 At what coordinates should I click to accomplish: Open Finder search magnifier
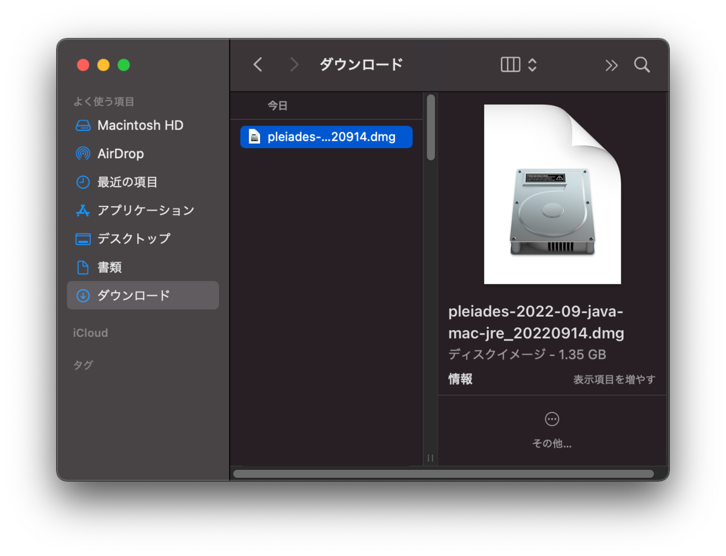pos(642,65)
